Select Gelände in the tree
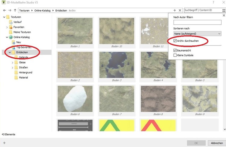The width and height of the screenshot is (226, 147). point(23,57)
